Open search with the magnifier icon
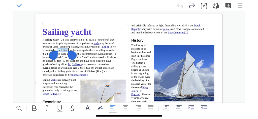Image resolution: width=258 pixels, height=119 pixels. [x=19, y=108]
